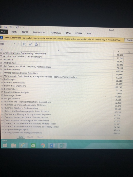This screenshot has width=133, height=177.
Task: Open the Windows Start button
Action: coord(5,145)
